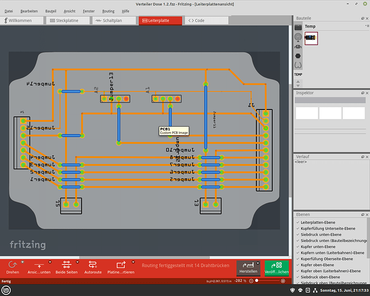Viewport: 370px width, 296px height.
Task: Open the Bearbeiten menu
Action: coord(29,11)
